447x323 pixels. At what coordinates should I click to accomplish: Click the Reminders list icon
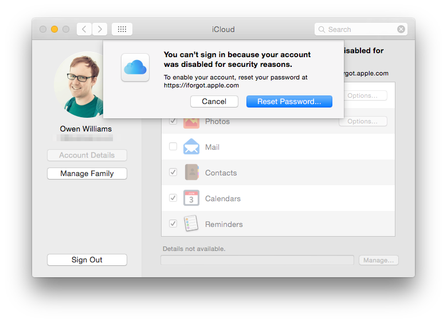tap(191, 224)
